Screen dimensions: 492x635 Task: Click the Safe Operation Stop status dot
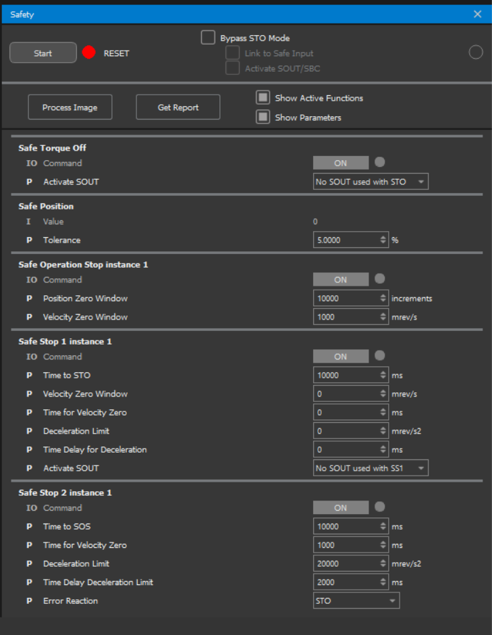pos(380,279)
